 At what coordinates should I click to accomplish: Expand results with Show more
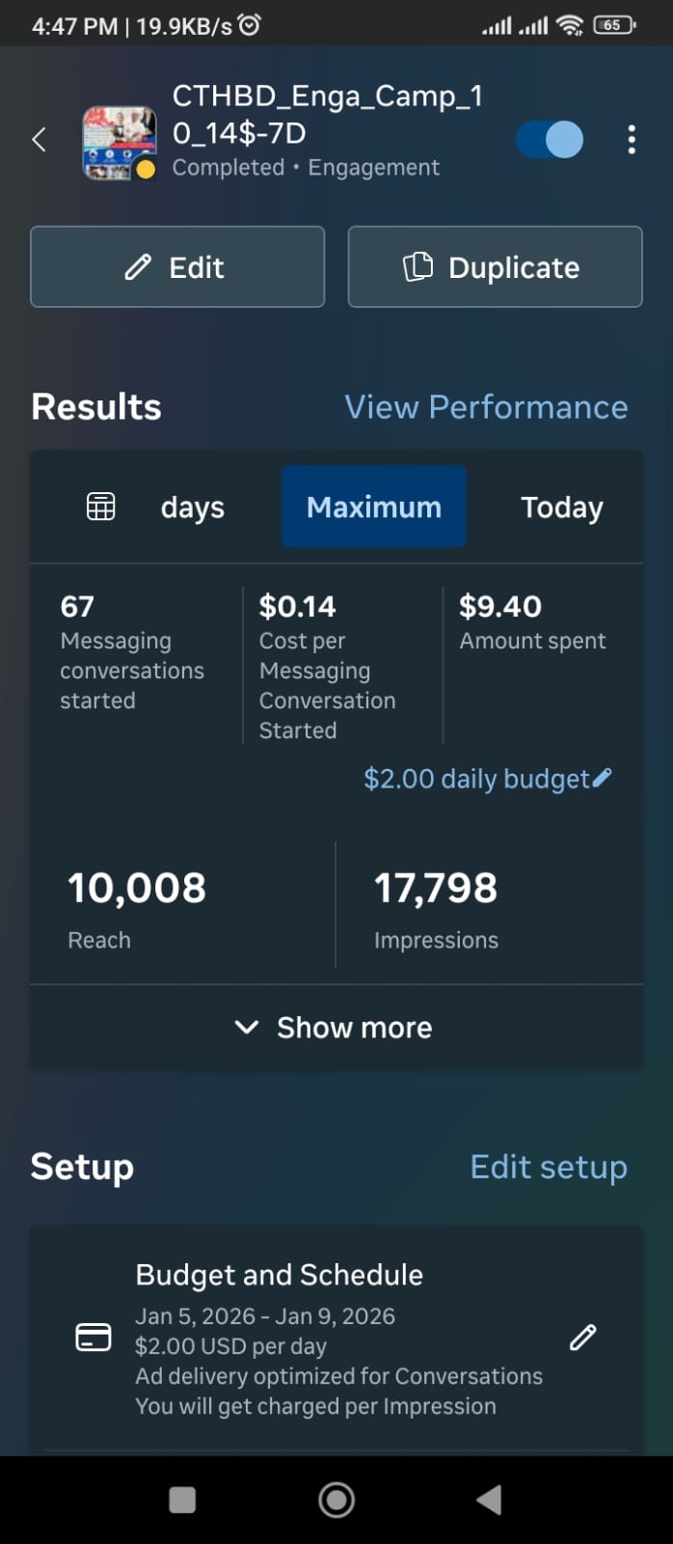pyautogui.click(x=336, y=1028)
